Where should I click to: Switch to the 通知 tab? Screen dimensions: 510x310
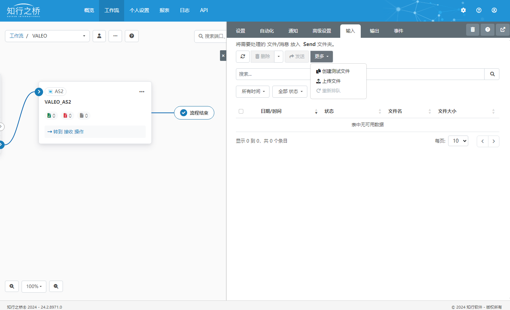point(293,31)
